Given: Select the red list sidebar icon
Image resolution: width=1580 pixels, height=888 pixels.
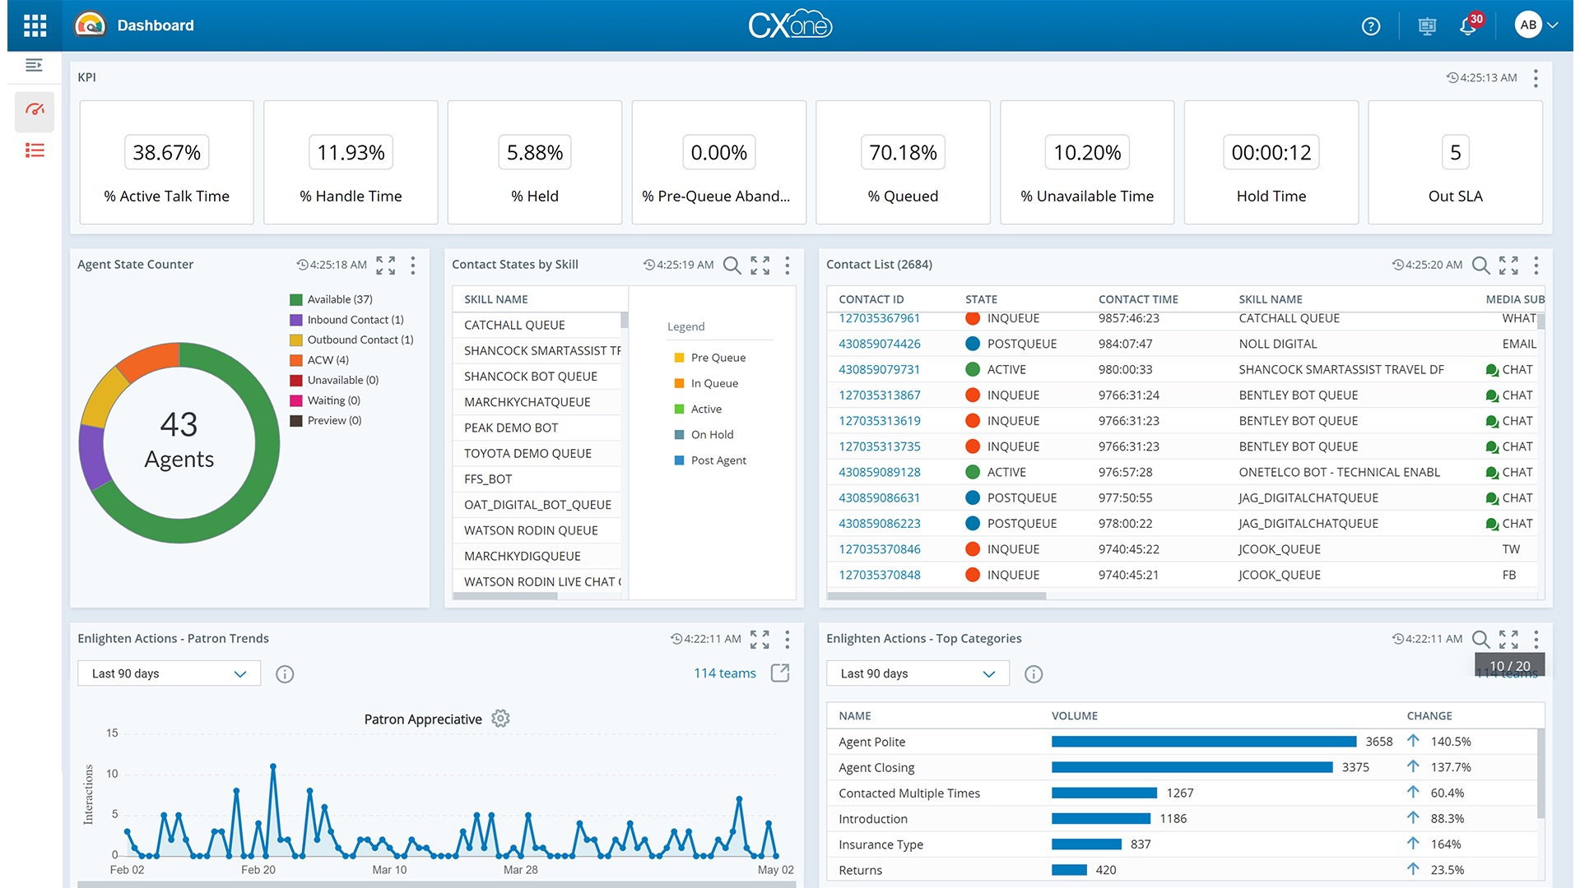Looking at the screenshot, I should tap(35, 150).
